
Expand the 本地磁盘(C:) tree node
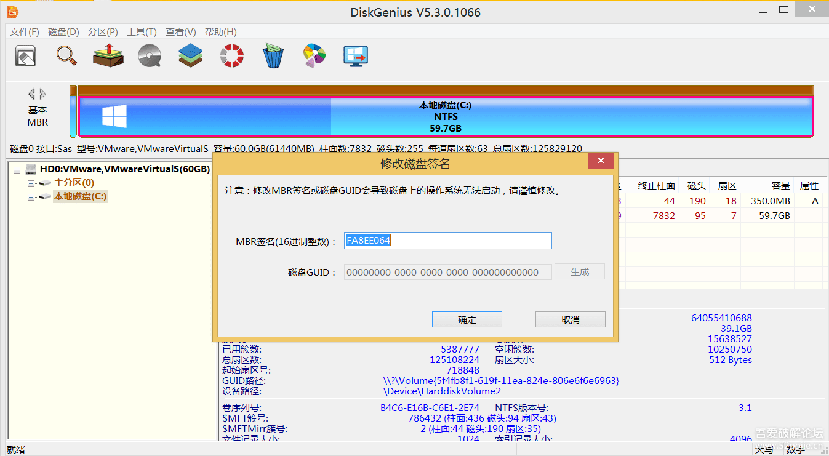[x=30, y=196]
